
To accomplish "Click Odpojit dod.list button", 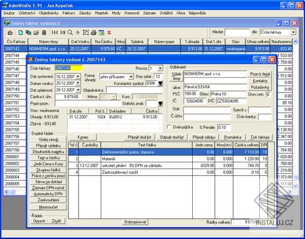I will (x=172, y=137).
